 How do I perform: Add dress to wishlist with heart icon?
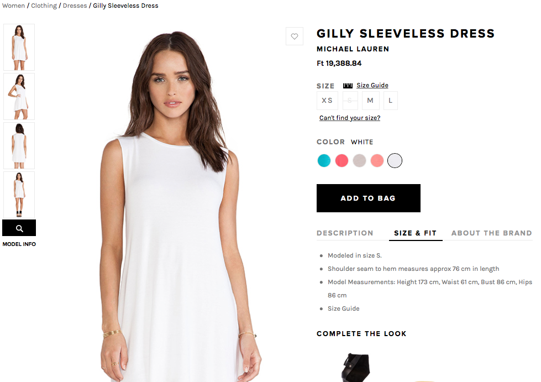click(x=295, y=36)
